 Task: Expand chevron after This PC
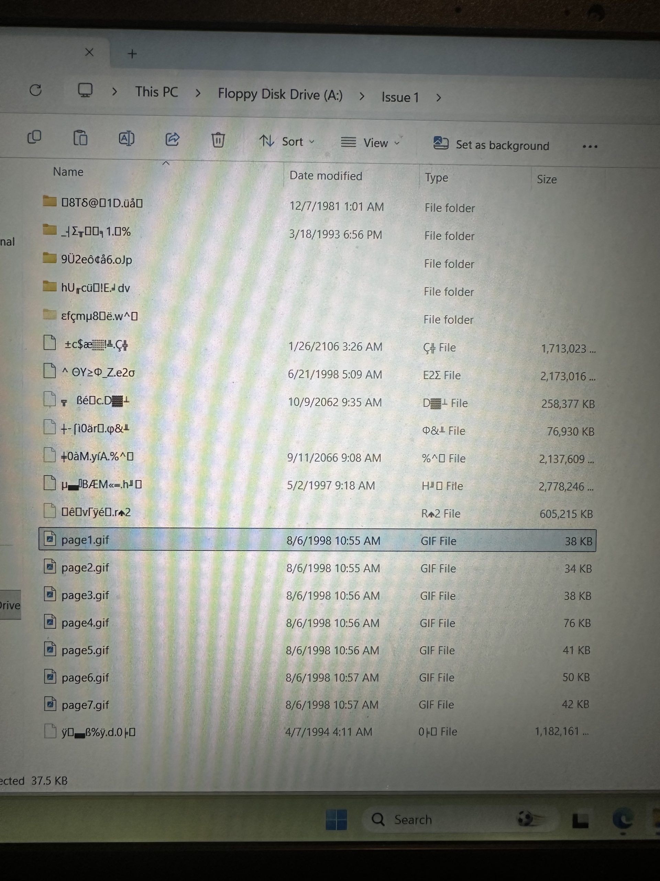[198, 93]
